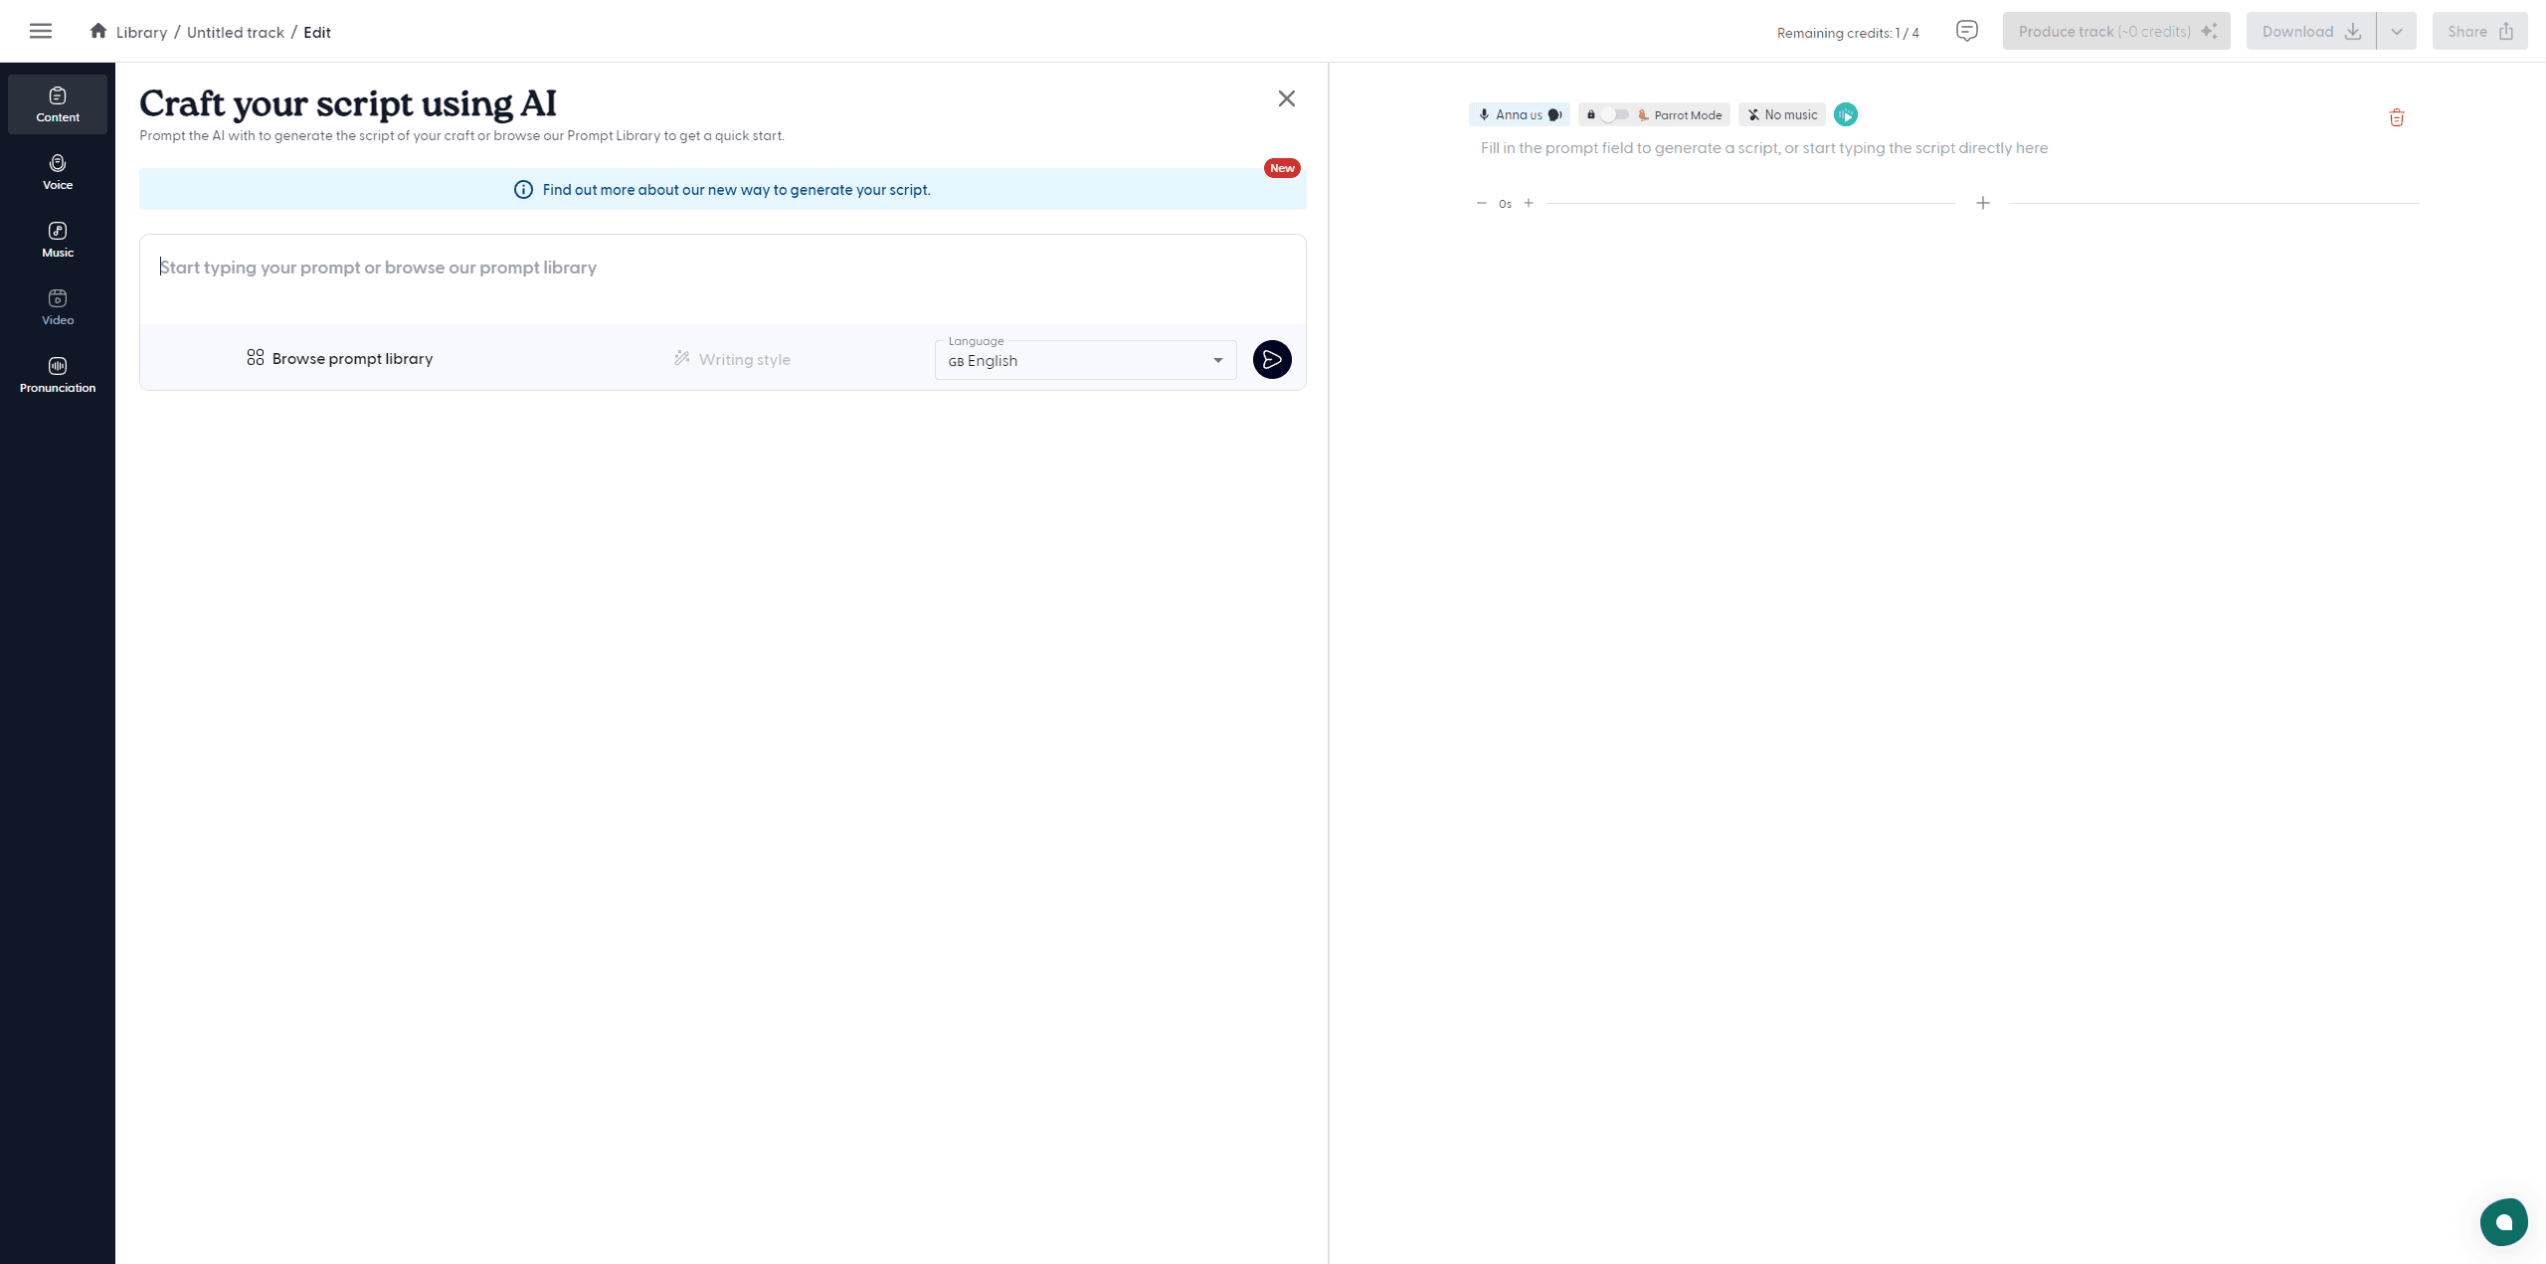Add a new section with plus
Screen dimensions: 2546x1264
tap(1983, 203)
